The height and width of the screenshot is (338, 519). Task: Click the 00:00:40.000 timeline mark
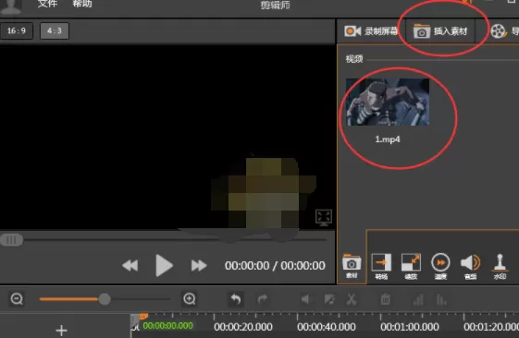[327, 327]
